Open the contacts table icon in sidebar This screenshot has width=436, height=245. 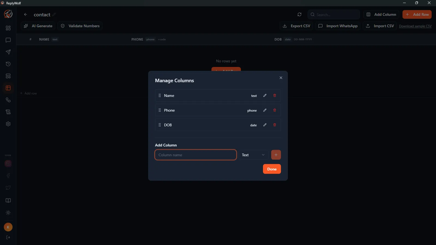click(x=8, y=88)
